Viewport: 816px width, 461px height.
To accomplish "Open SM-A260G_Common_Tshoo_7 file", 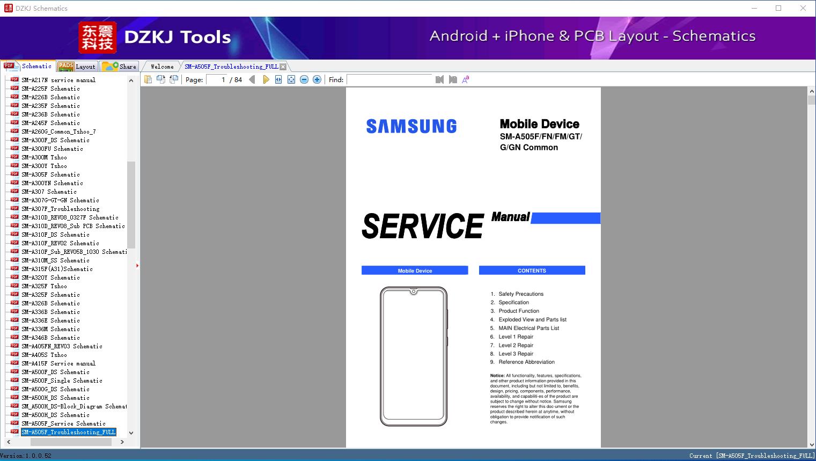I will pos(58,131).
